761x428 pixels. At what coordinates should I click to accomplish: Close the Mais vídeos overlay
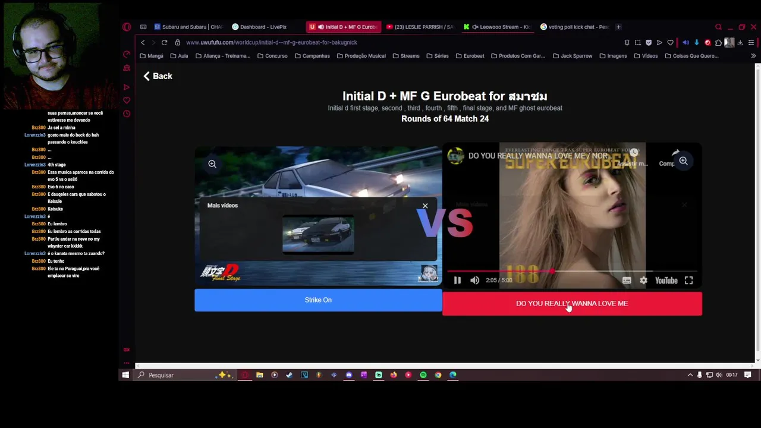point(425,206)
